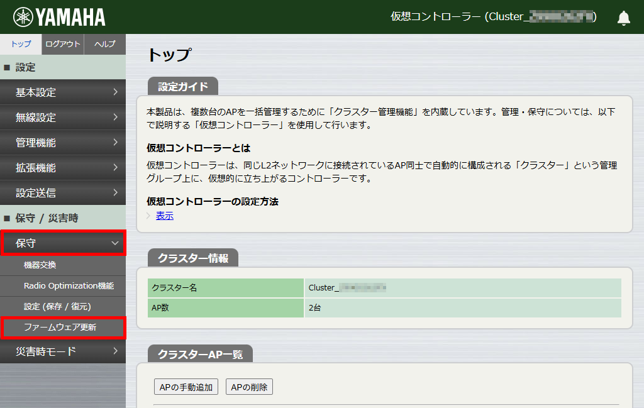Viewport: 644px width, 408px height.
Task: Open Radio Optimization機能 item
Action: click(x=63, y=286)
